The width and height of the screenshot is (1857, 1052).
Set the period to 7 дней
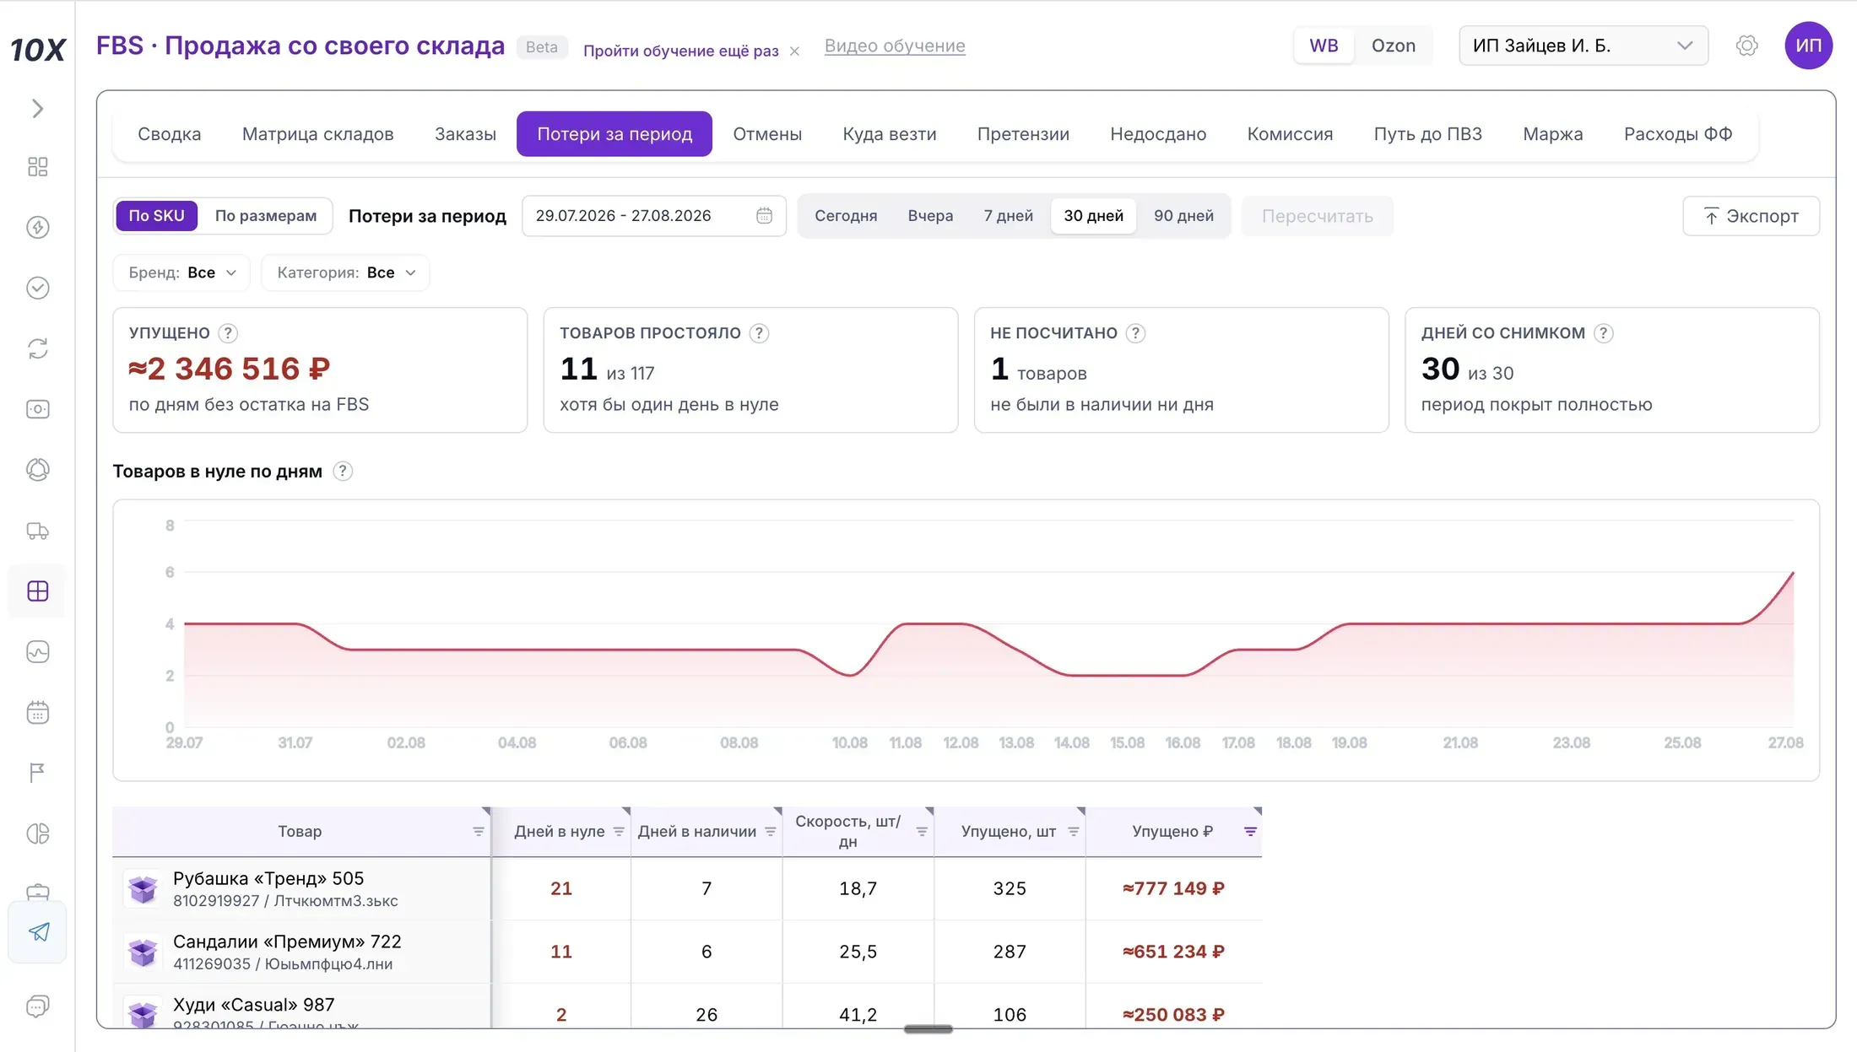pyautogui.click(x=1008, y=216)
